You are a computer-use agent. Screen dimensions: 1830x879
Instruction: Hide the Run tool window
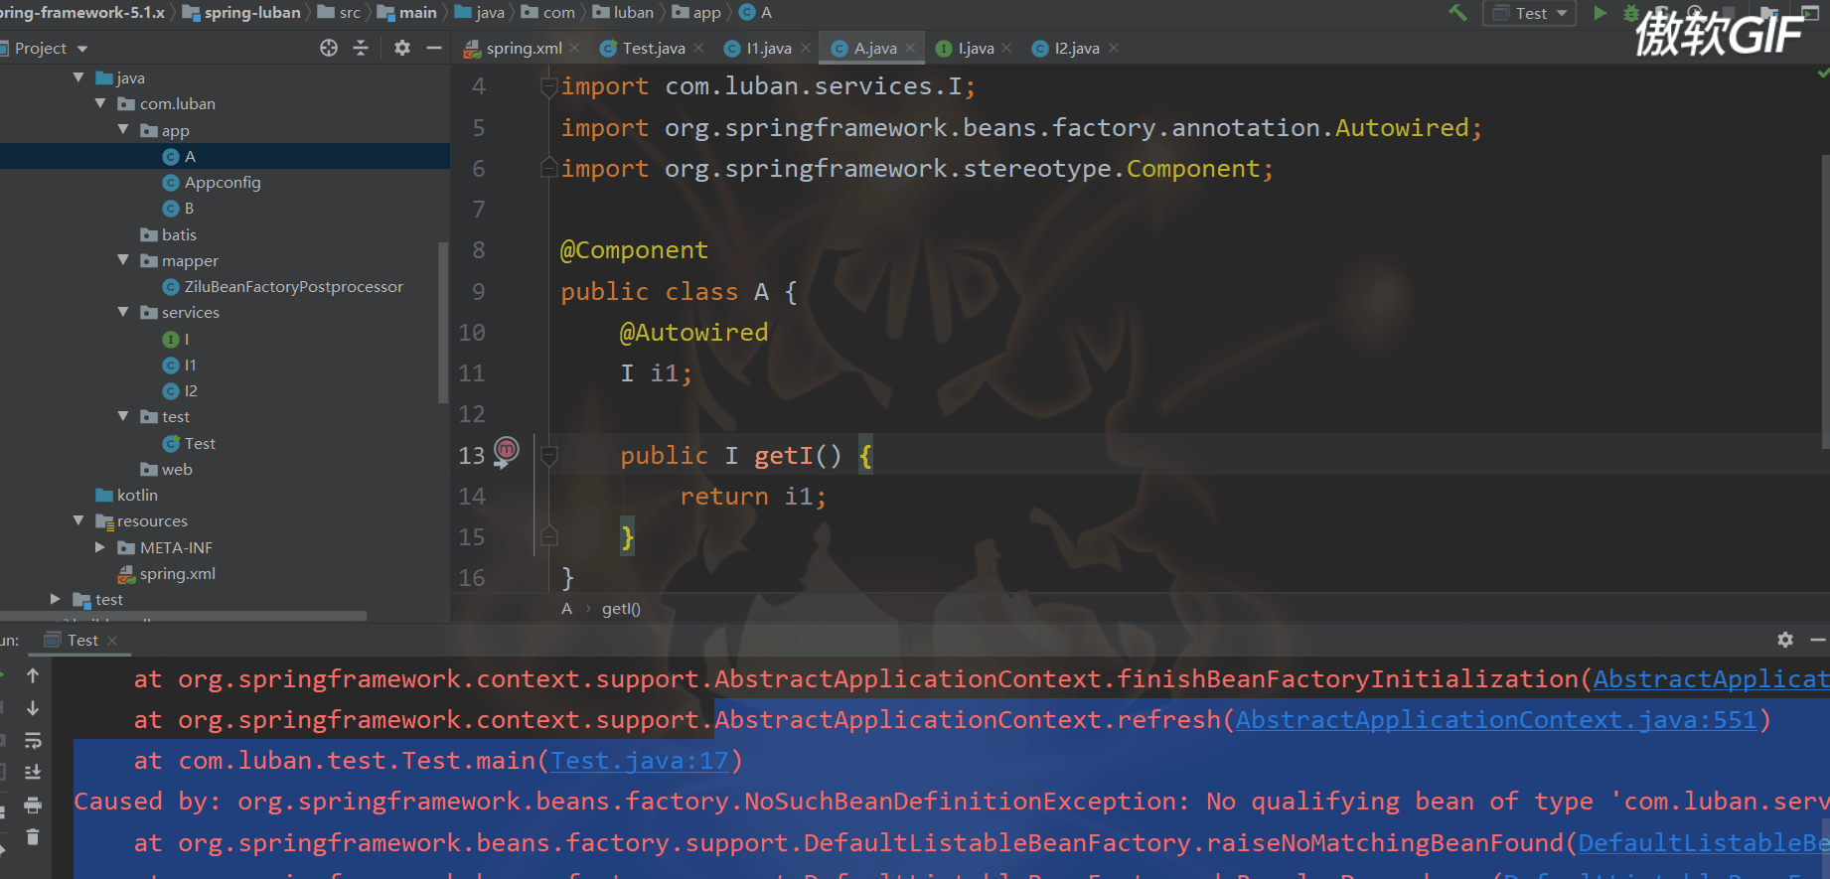[x=1818, y=640]
